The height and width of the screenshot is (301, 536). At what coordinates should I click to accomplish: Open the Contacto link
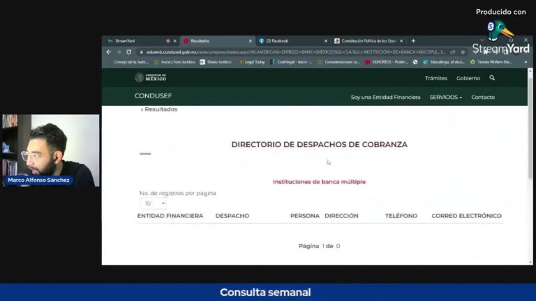coord(483,98)
